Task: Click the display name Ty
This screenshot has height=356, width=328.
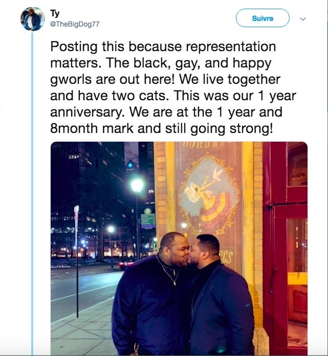Action: tap(55, 14)
